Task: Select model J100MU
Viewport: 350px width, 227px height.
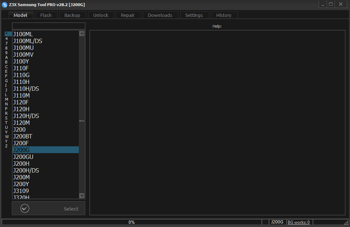Action: tap(46, 48)
